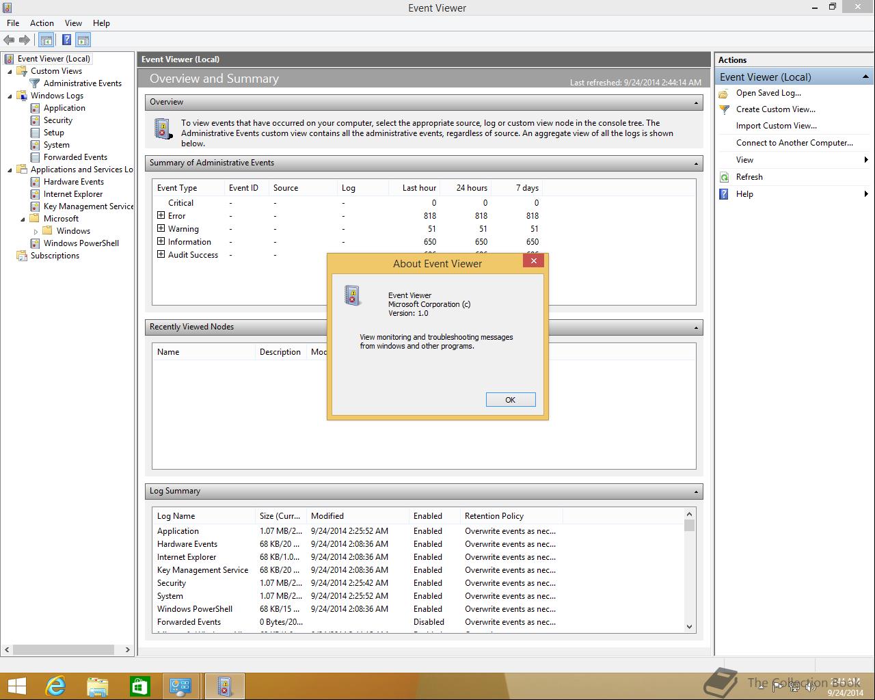875x700 pixels.
Task: Collapse the Microsoft tree node
Action: pyautogui.click(x=23, y=219)
